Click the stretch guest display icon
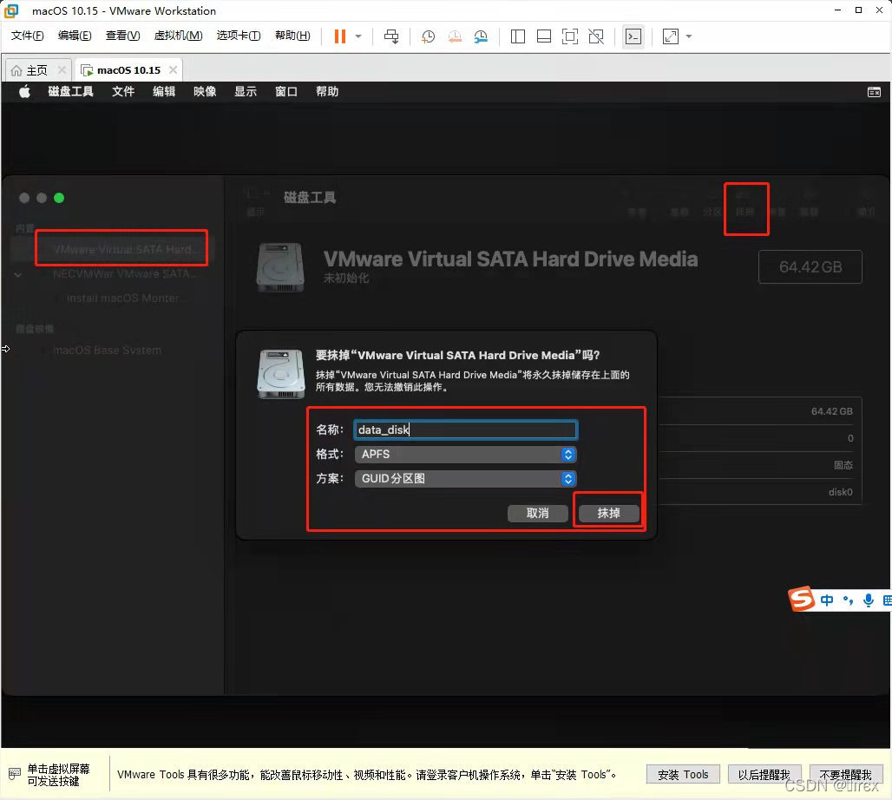 (x=671, y=36)
